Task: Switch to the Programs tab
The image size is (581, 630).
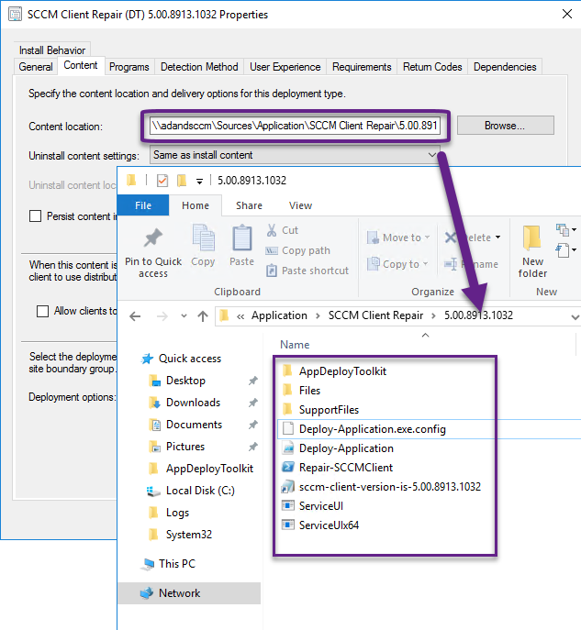Action: [129, 67]
